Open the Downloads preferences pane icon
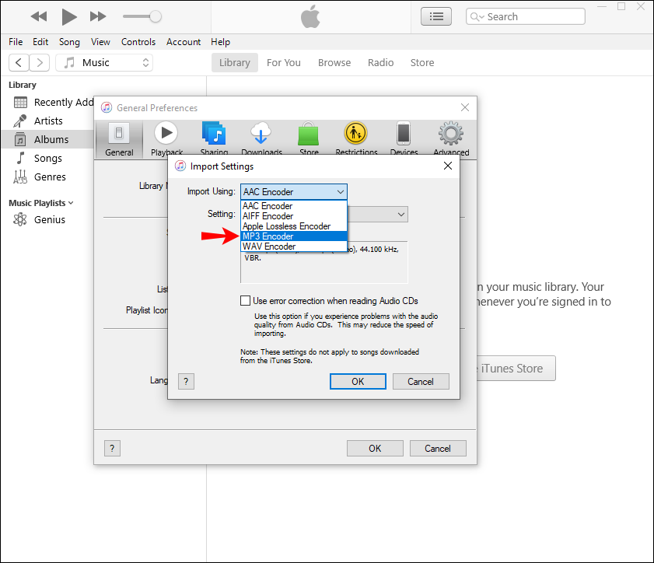This screenshot has width=654, height=563. (261, 139)
